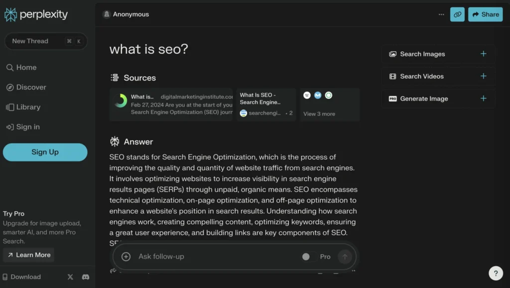This screenshot has height=288, width=510.
Task: Click Learn More about Pro
Action: [x=28, y=255]
